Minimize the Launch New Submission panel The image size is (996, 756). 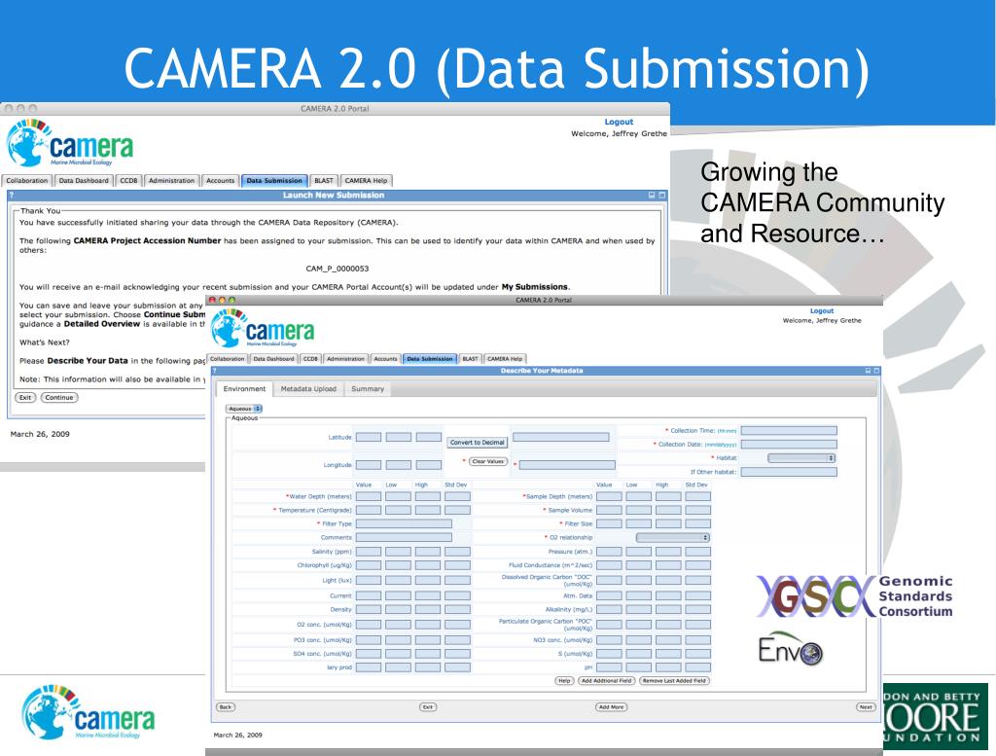pos(652,195)
